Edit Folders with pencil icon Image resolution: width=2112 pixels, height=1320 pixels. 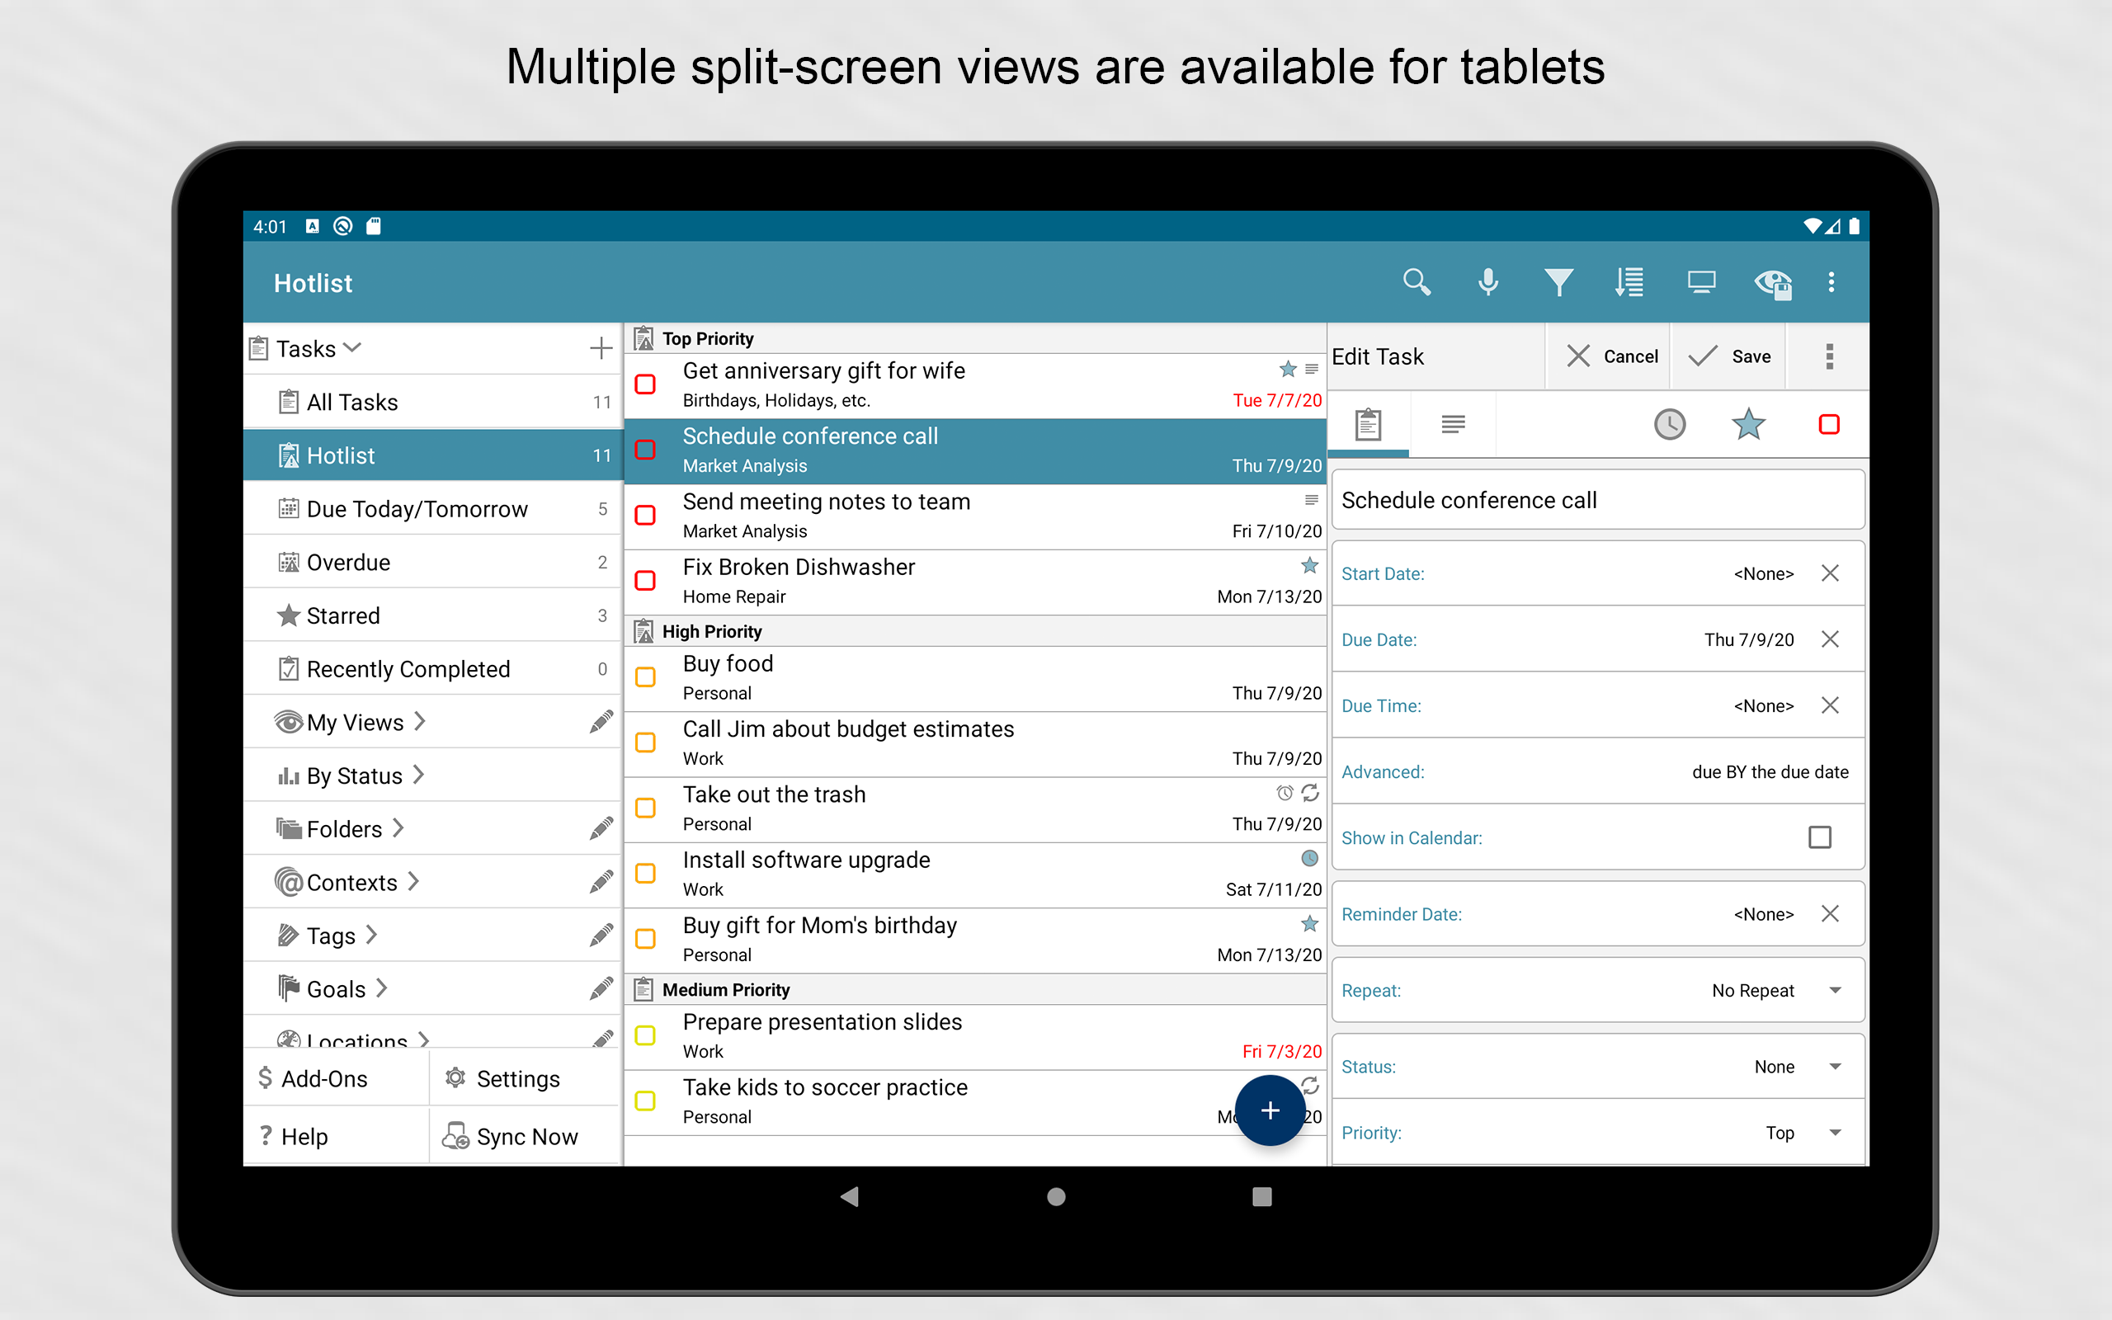click(x=601, y=828)
